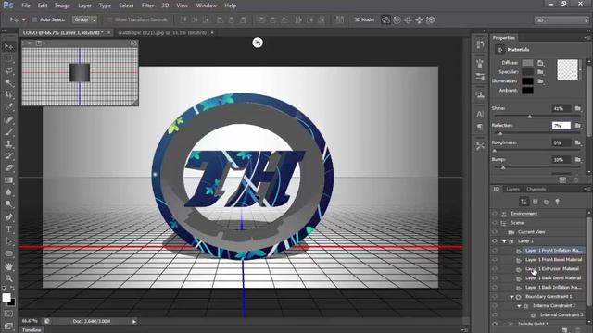The width and height of the screenshot is (593, 333).
Task: Filter 3D panel by materials
Action: tap(547, 202)
